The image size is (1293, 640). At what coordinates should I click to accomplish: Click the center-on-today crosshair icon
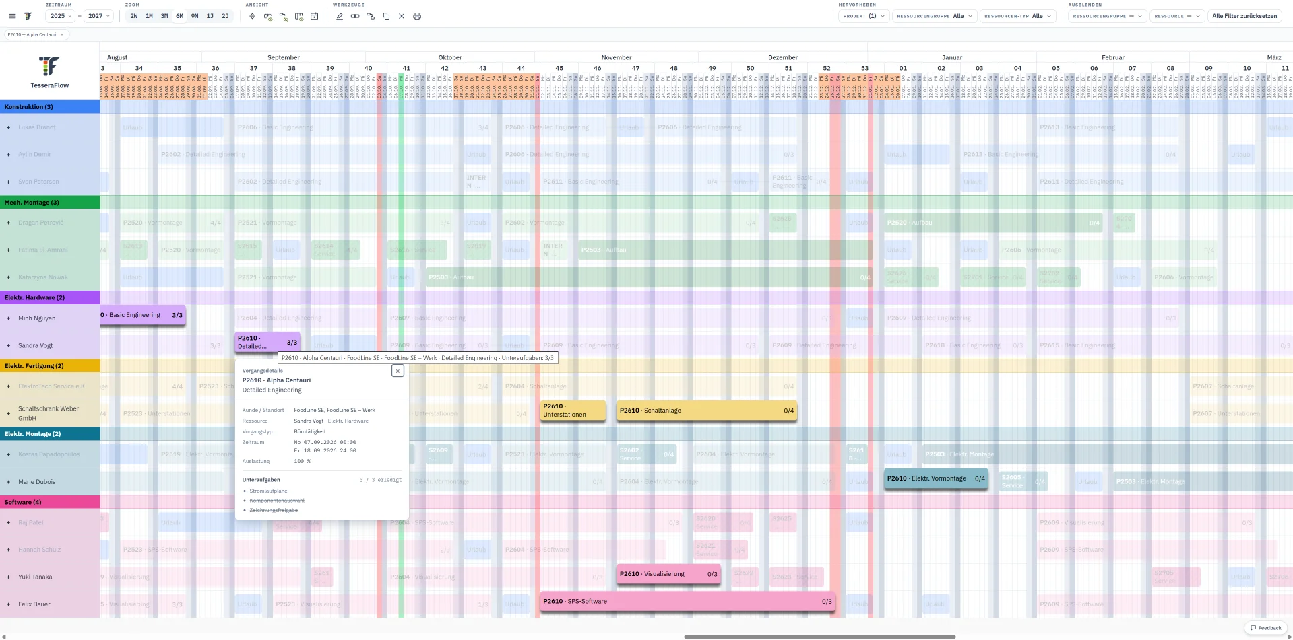pos(253,16)
